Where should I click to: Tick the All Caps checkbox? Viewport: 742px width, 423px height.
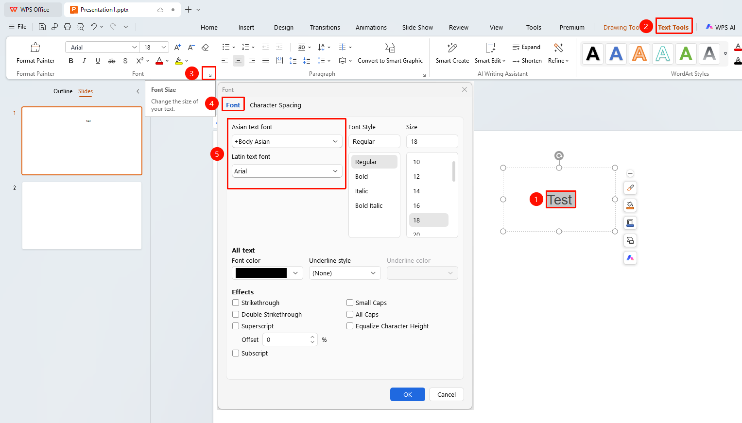tap(350, 314)
